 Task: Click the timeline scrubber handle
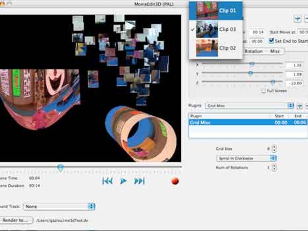pos(60,168)
